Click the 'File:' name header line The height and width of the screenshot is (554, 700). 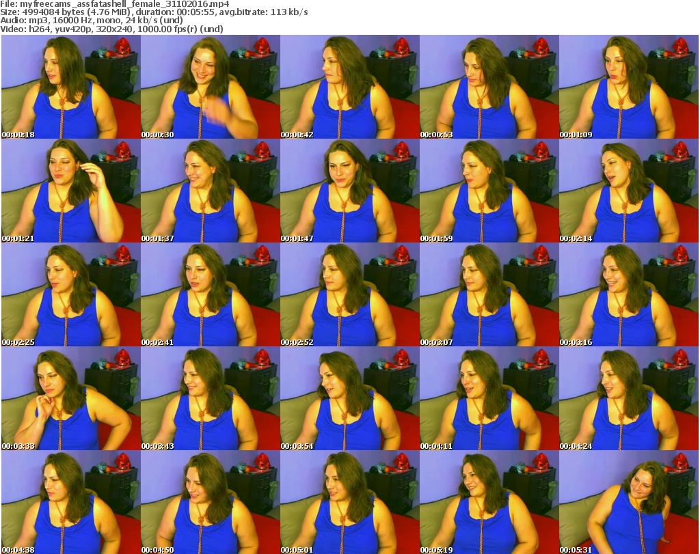[115, 4]
